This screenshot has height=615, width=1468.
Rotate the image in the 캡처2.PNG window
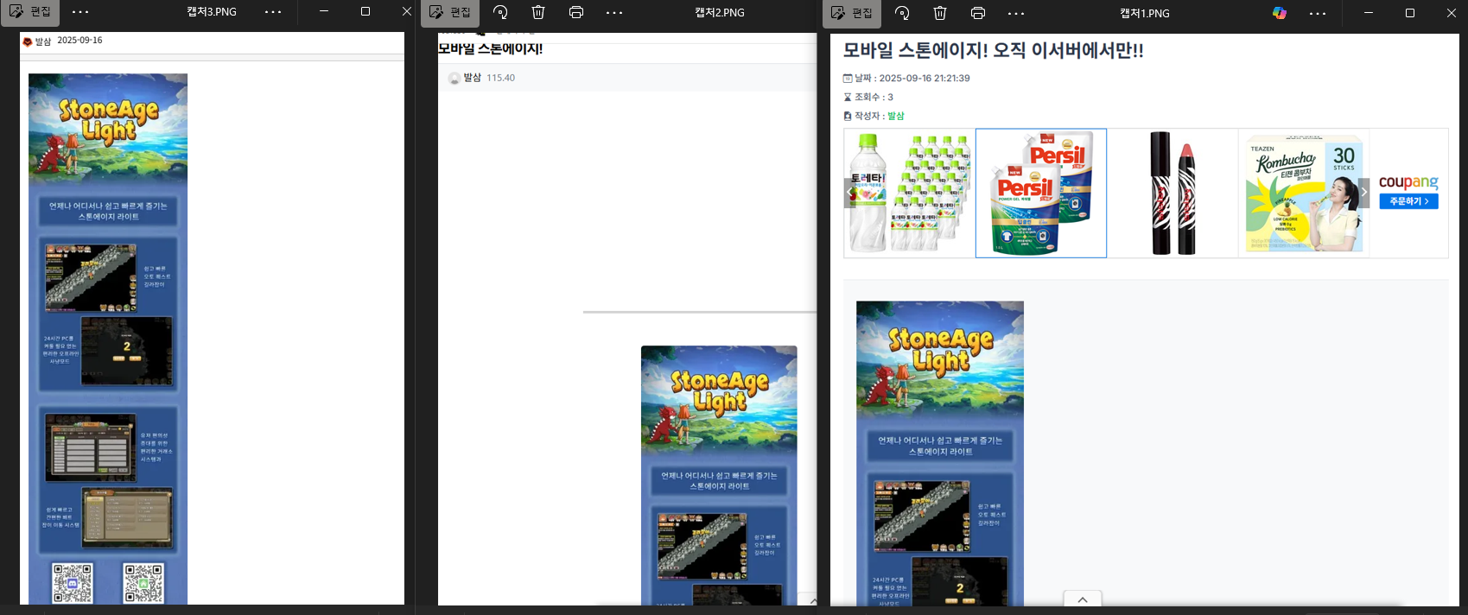(x=500, y=12)
